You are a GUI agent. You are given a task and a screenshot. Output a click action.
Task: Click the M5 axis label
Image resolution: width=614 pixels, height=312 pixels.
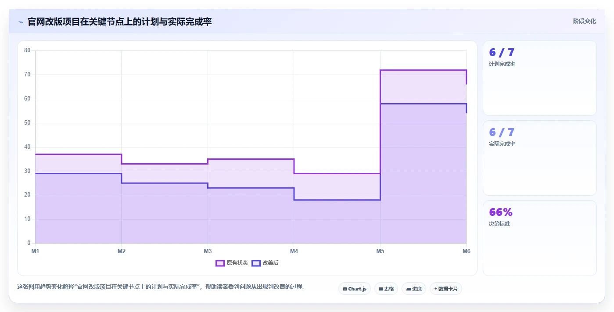coord(380,251)
